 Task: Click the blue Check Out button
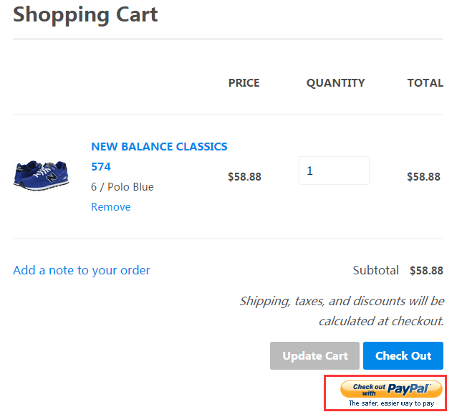403,355
